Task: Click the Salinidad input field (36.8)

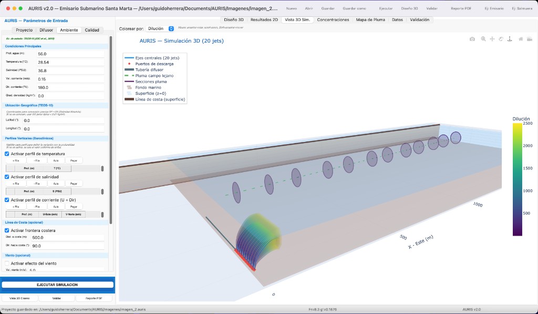Action: (x=70, y=70)
